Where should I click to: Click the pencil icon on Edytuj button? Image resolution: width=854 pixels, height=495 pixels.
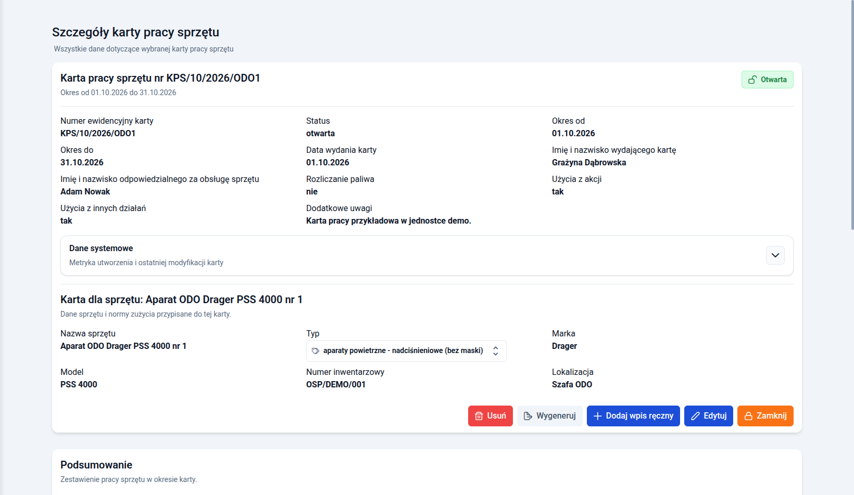[695, 416]
